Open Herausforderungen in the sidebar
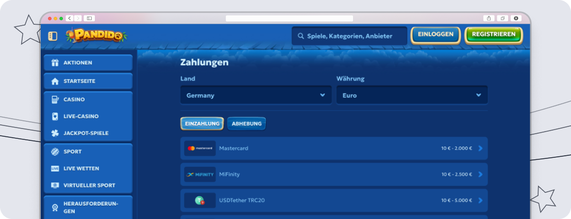 coord(88,207)
